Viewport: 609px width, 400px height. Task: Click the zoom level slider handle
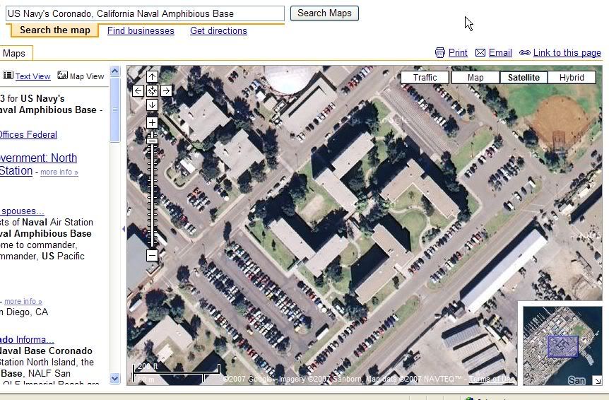(x=152, y=141)
